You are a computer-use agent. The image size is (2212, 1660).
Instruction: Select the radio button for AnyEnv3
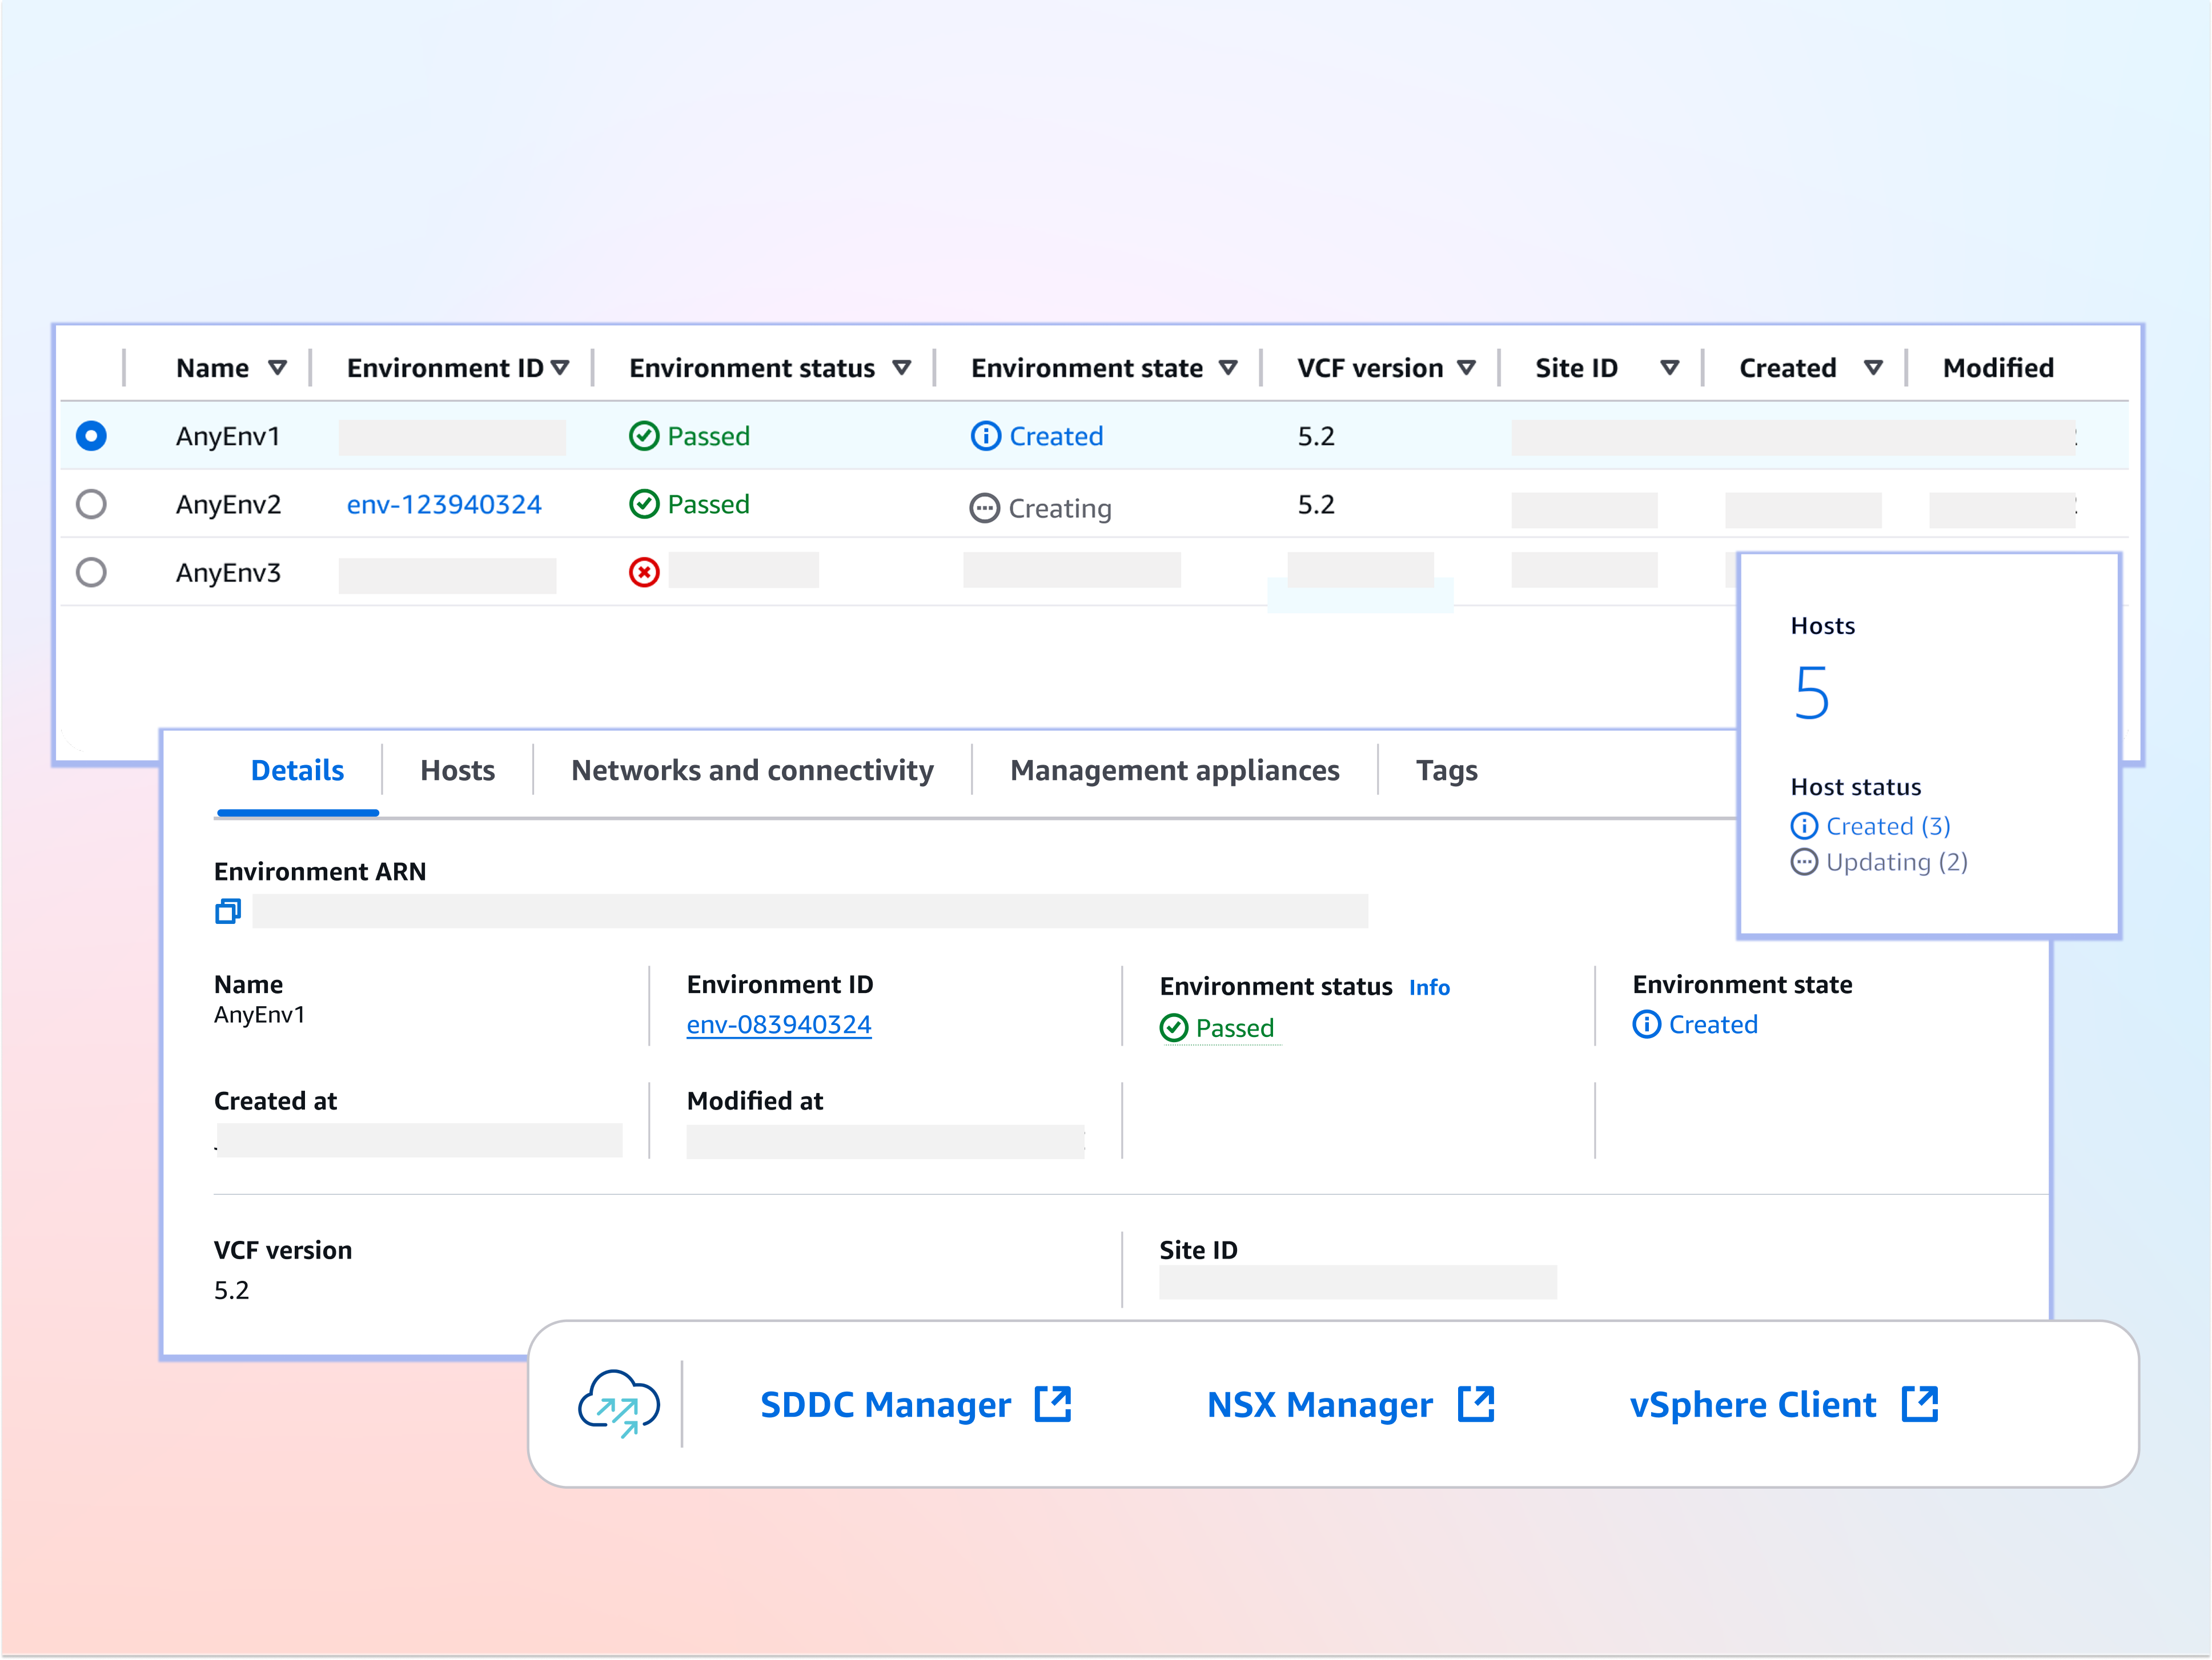coord(91,571)
